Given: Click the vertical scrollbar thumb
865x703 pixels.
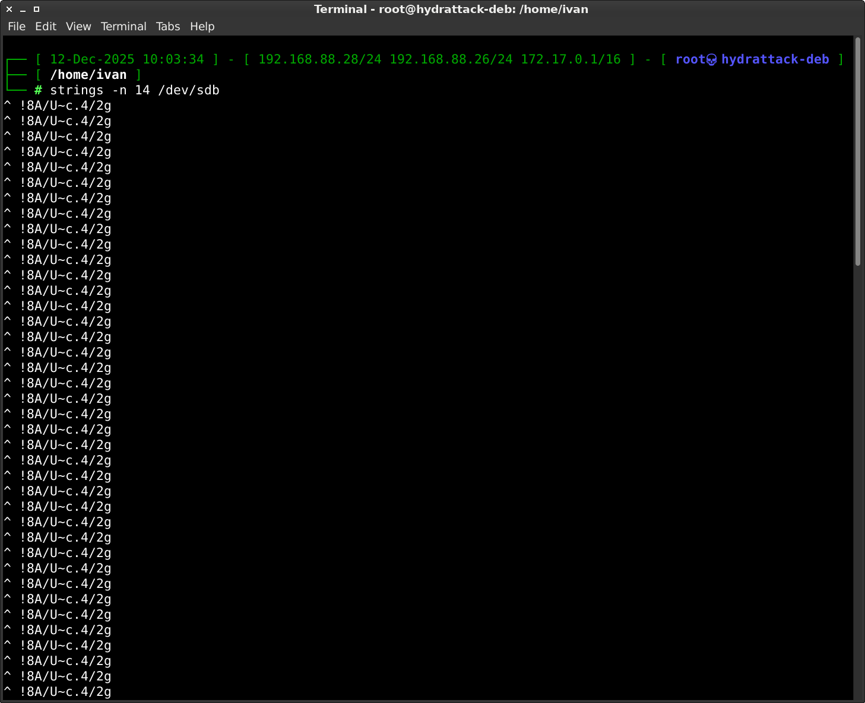Looking at the screenshot, I should [x=857, y=151].
